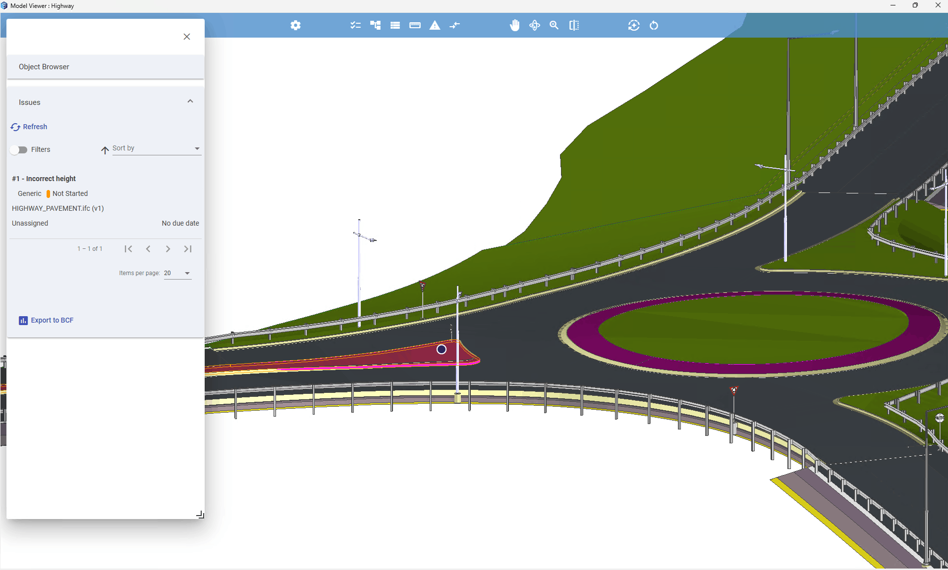Open the Object Browser section
This screenshot has height=570, width=948.
tap(106, 67)
